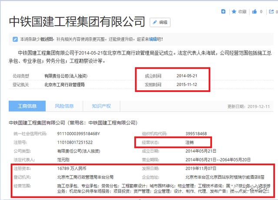This screenshot has width=278, height=200.
Task: Click 有限责任公司(法人独资) in the summary table
Action: pos(66,76)
